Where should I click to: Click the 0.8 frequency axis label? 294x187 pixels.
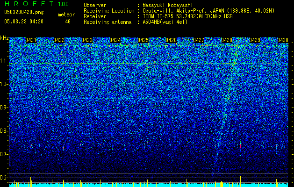(x=4, y=131)
